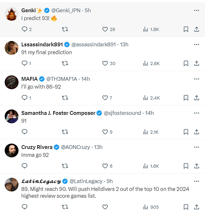Image resolution: width=205 pixels, height=214 pixels.
Task: Click Cruzy Rivera's profile picture
Action: tap(12, 151)
